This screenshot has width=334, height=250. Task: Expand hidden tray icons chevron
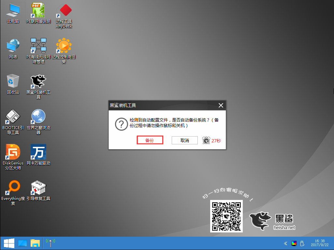[x=285, y=243]
